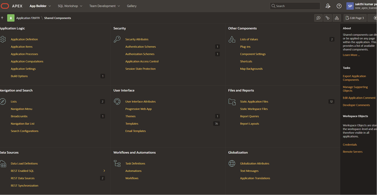Click the Application Logic gear icon
Image resolution: width=377 pixels, height=195 pixels.
(x=3, y=39)
